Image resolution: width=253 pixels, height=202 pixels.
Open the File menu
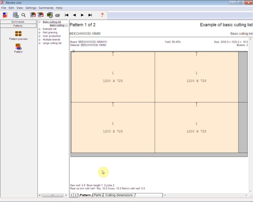point(4,8)
